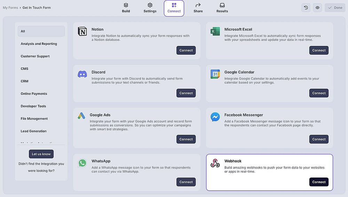Image resolution: width=348 pixels, height=197 pixels.
Task: Click the Webhook description text
Action: [274, 170]
